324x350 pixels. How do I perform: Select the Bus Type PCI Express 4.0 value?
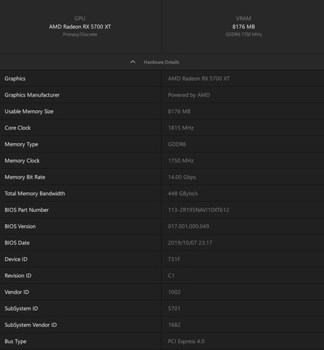click(186, 342)
